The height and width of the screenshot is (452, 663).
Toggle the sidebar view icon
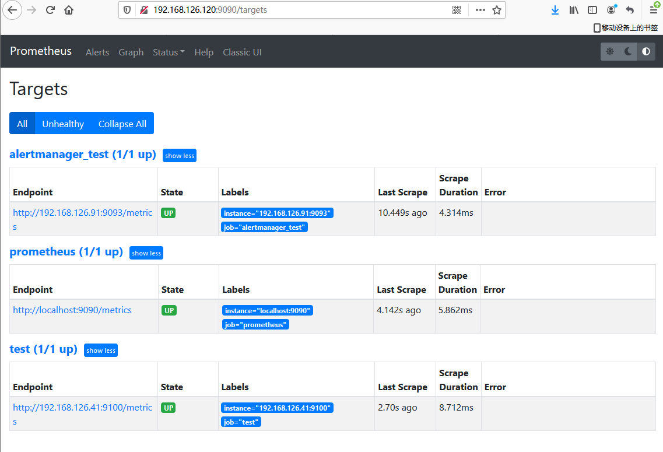click(x=592, y=10)
